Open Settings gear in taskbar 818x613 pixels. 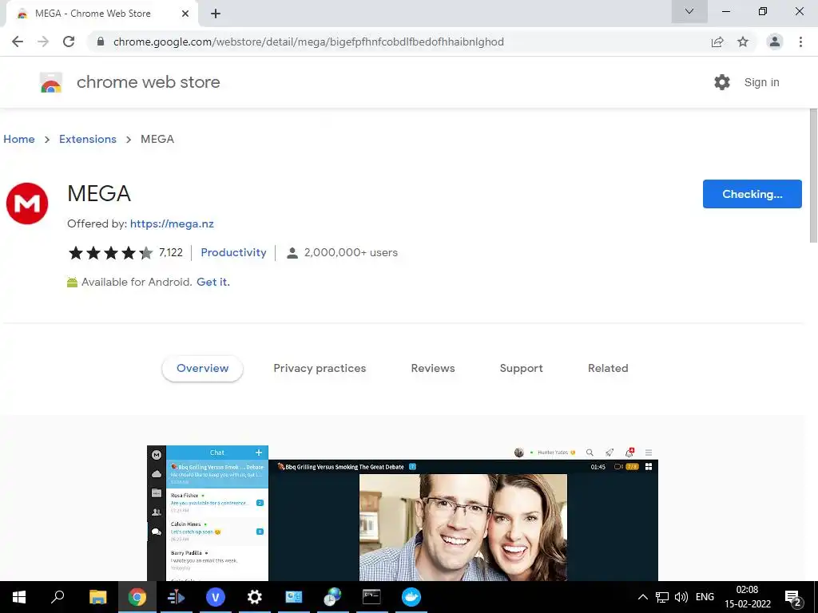tap(255, 597)
